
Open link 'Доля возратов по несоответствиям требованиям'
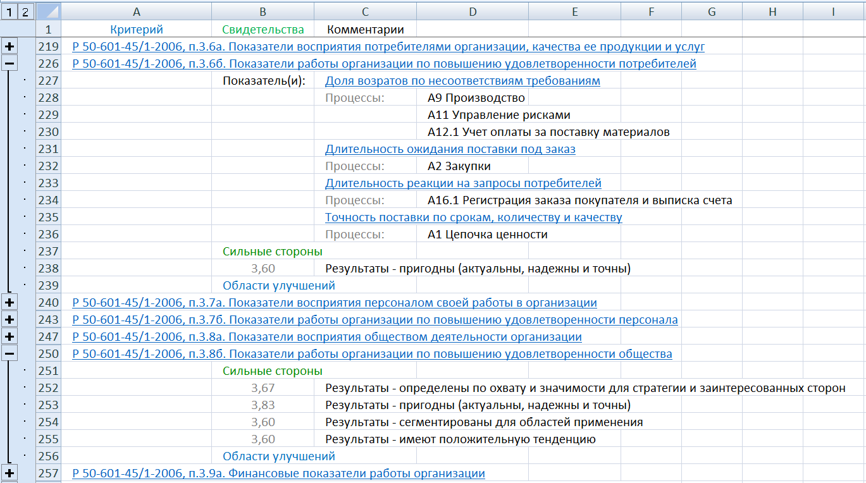(462, 81)
